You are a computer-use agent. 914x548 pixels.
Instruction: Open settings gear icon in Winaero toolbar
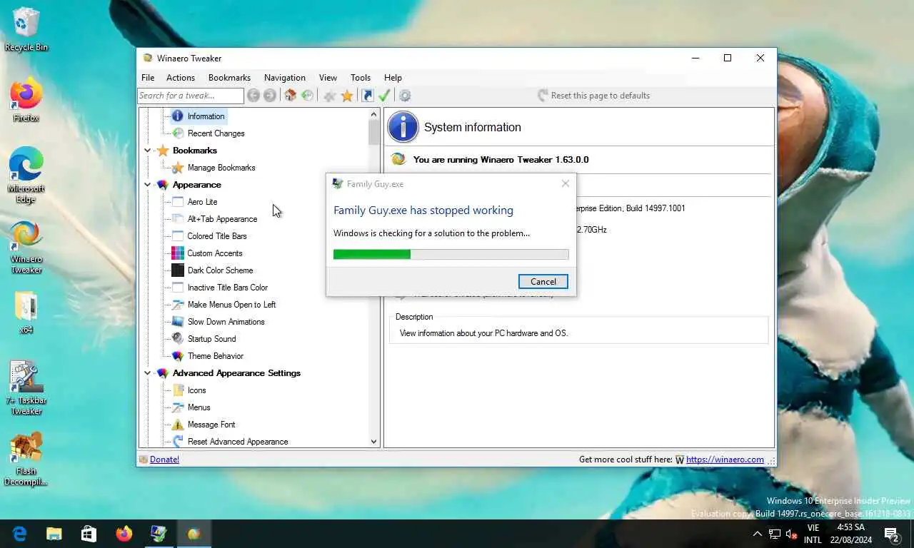405,96
